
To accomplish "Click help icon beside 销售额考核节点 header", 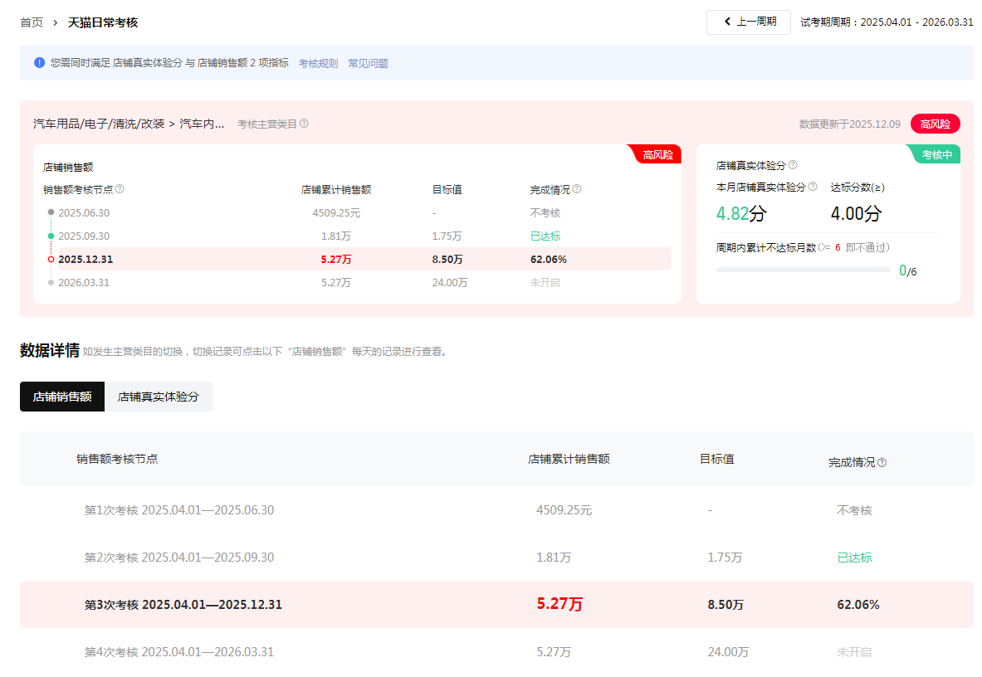I will coord(120,189).
